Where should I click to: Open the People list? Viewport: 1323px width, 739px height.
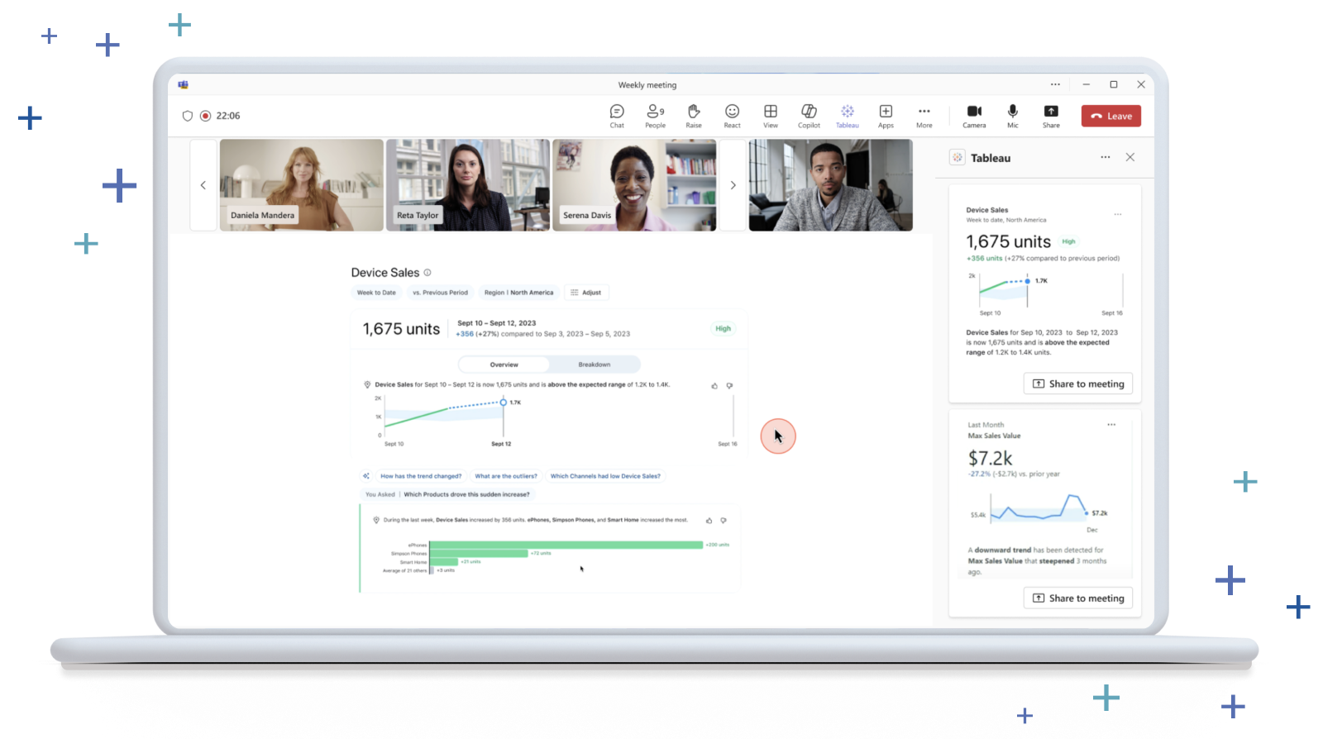pyautogui.click(x=655, y=116)
